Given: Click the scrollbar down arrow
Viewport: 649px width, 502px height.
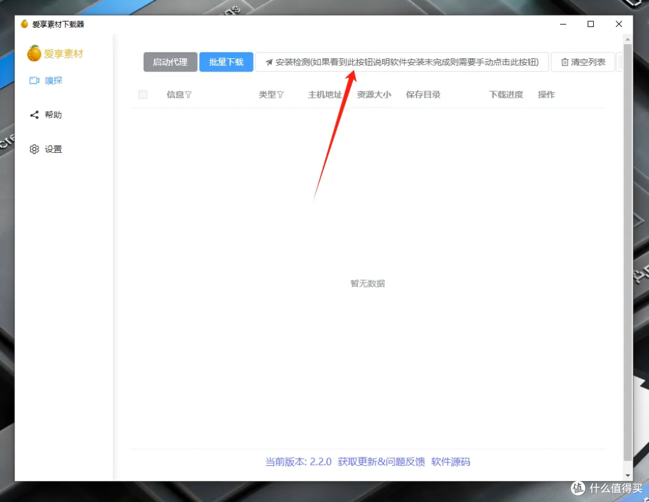Looking at the screenshot, I should click(627, 476).
